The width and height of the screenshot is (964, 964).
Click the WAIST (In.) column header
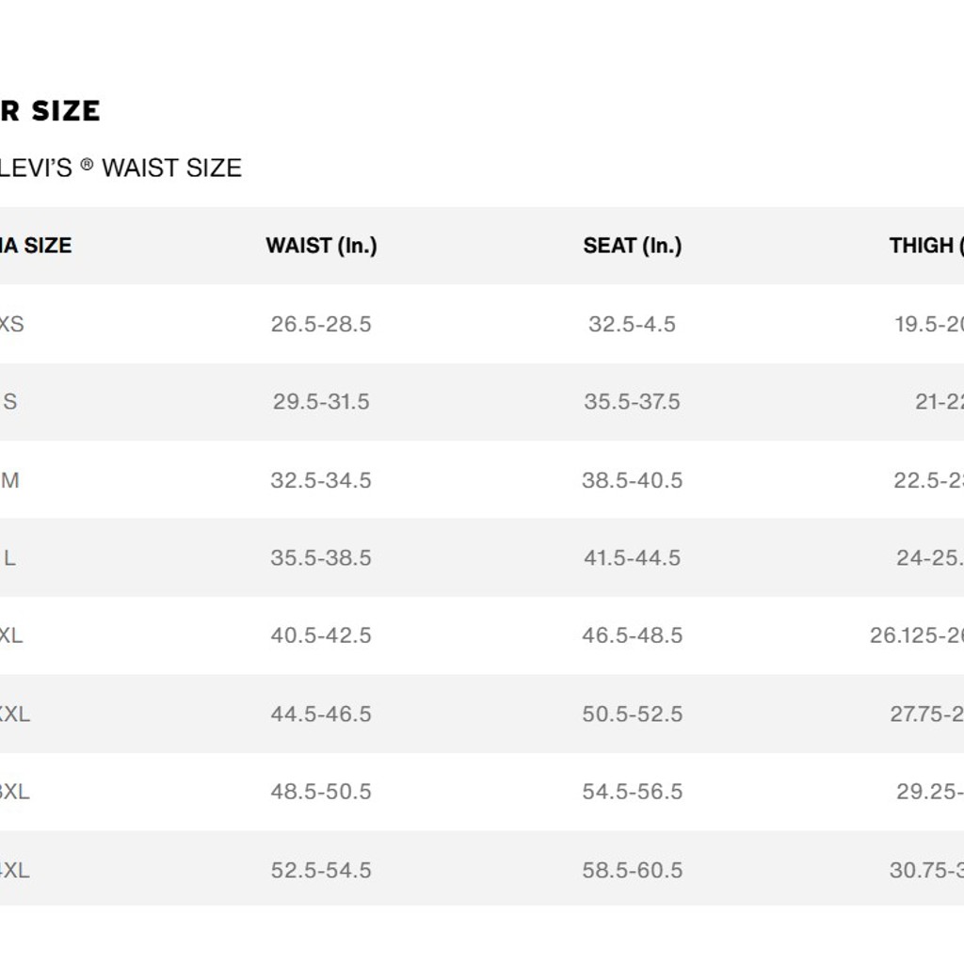click(x=322, y=246)
